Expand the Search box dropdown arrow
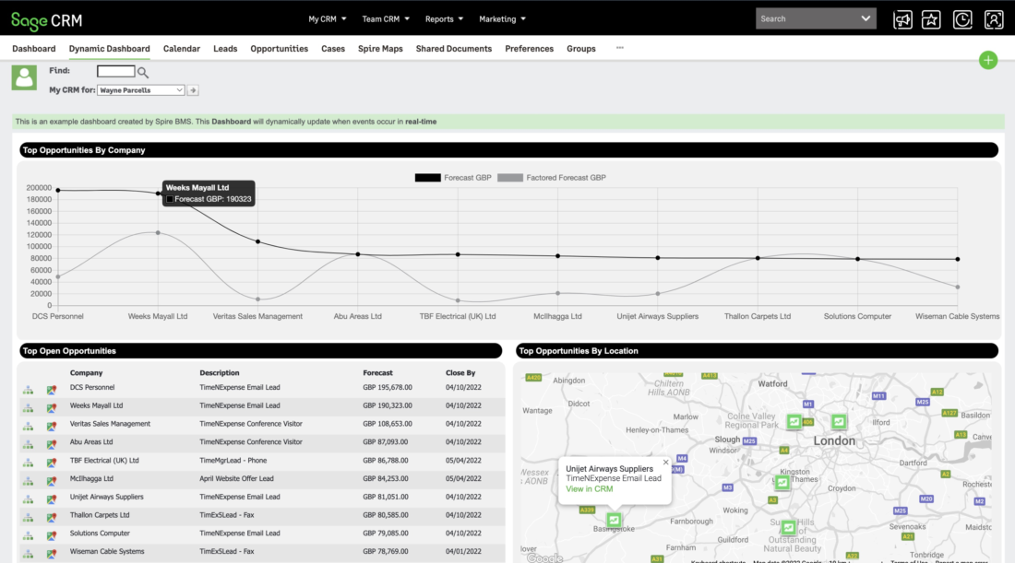 (x=866, y=18)
